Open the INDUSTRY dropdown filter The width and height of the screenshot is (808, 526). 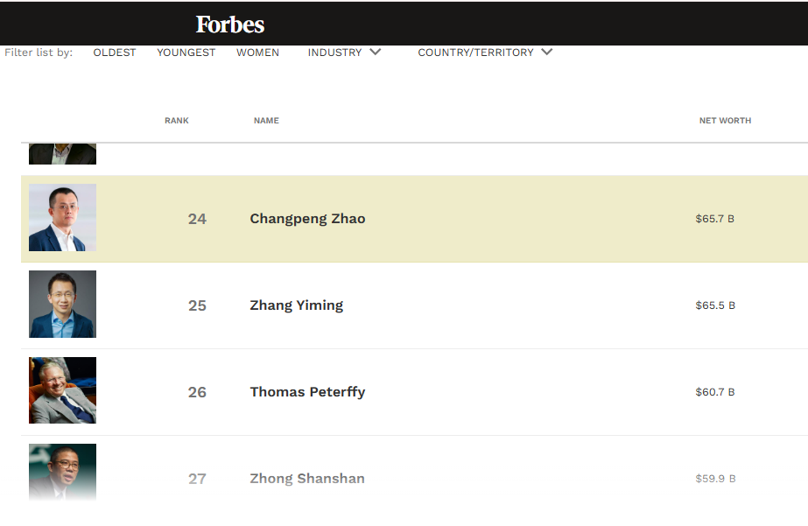click(x=334, y=53)
